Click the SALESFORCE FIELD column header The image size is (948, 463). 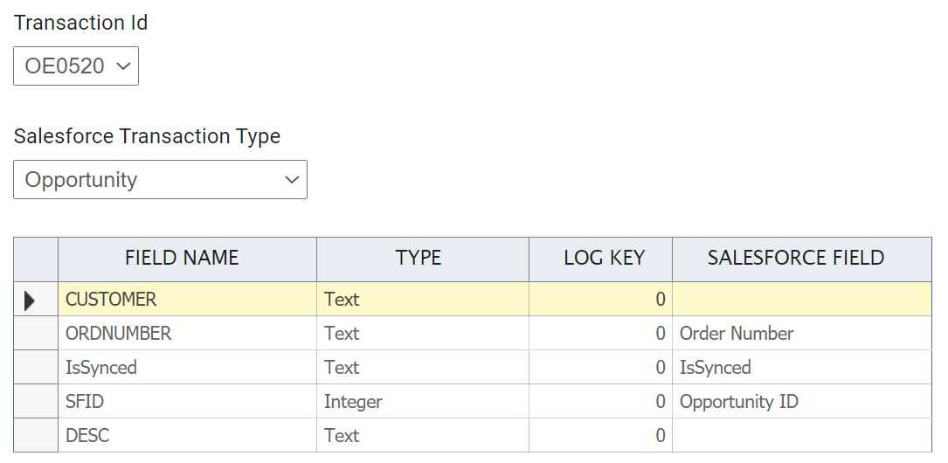tap(796, 258)
